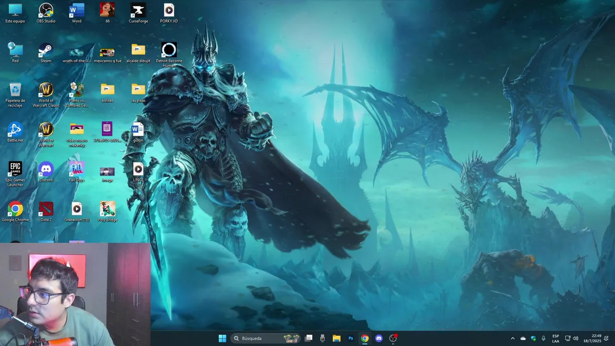The image size is (615, 346).
Task: Launch the Discord desktop shortcut
Action: 46,172
